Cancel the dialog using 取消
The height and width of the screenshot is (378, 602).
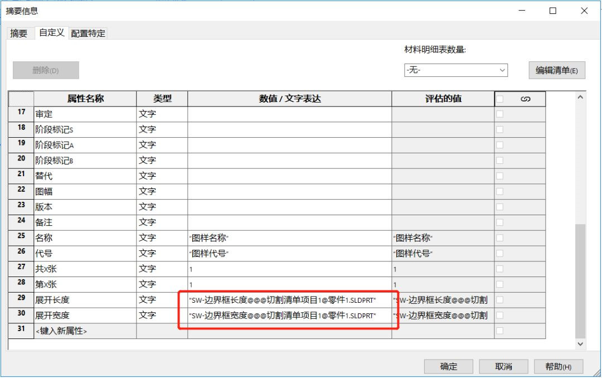click(x=503, y=366)
